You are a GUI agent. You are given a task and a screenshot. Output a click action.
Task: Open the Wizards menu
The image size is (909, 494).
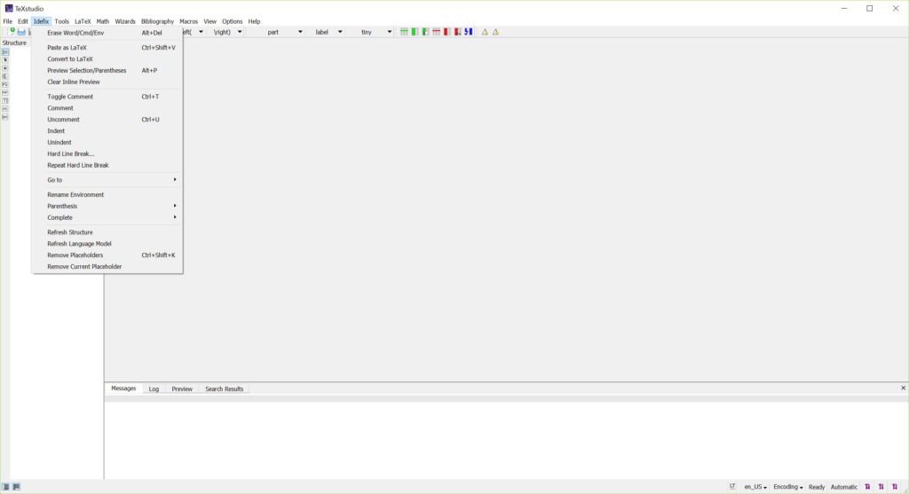[124, 21]
